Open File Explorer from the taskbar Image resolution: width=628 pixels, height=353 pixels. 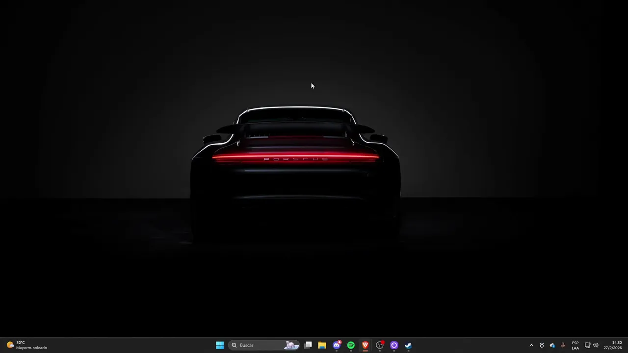click(322, 345)
